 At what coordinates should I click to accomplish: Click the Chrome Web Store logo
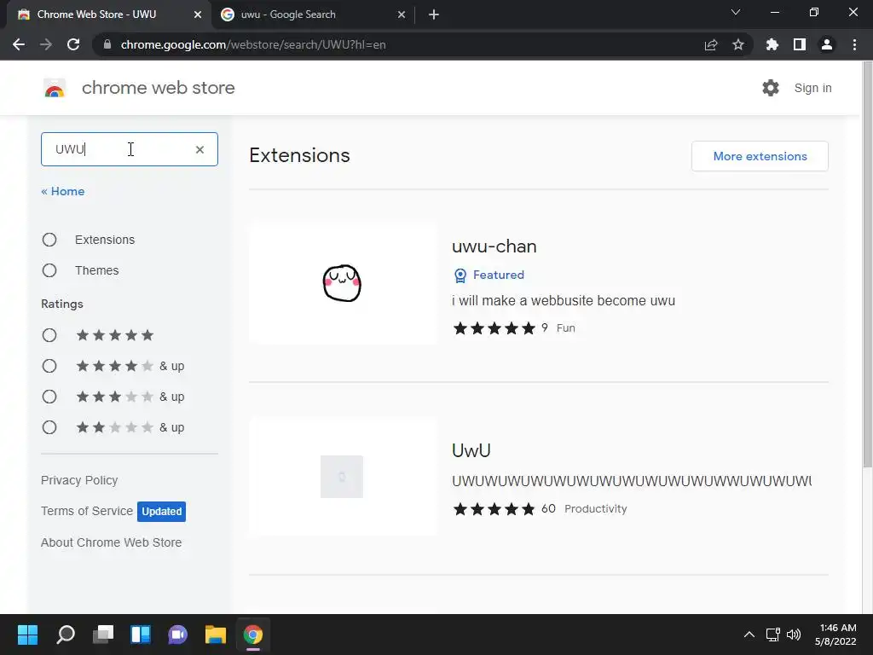(x=55, y=88)
